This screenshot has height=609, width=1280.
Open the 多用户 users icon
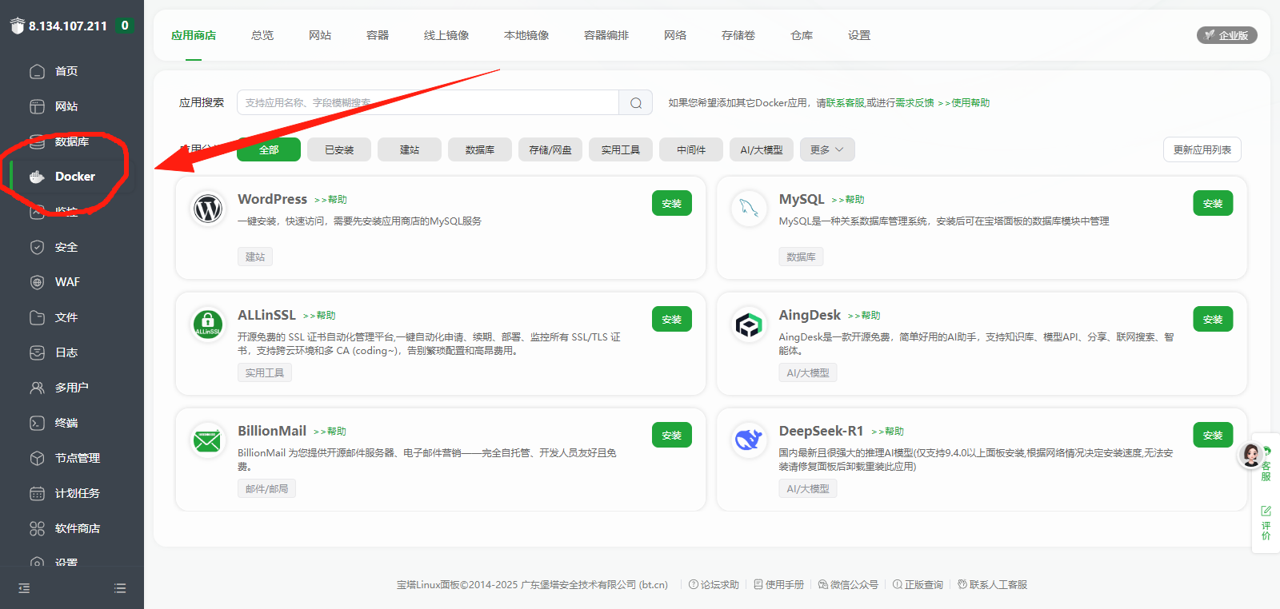pos(37,388)
